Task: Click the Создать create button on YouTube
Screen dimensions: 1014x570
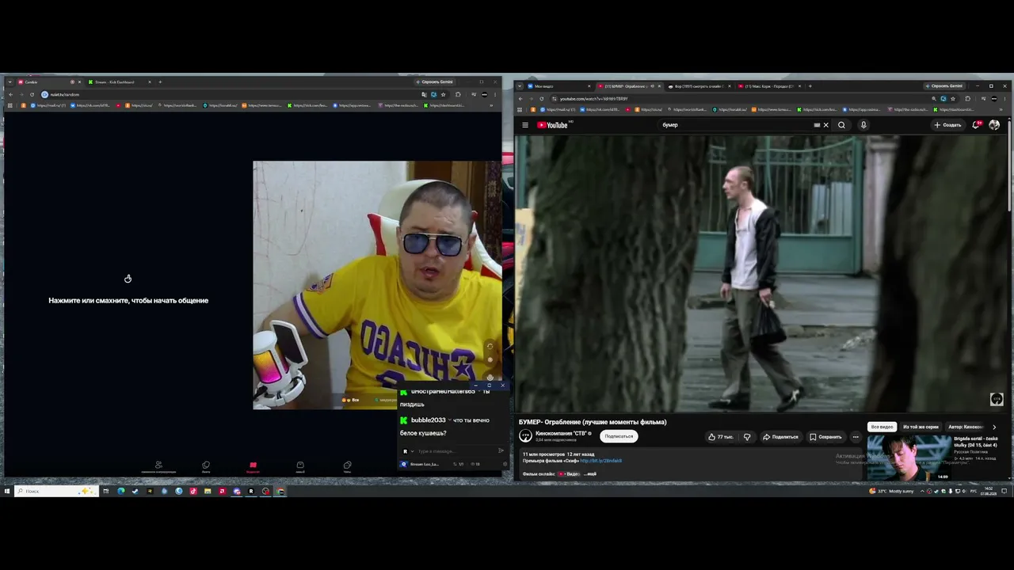Action: tap(947, 125)
